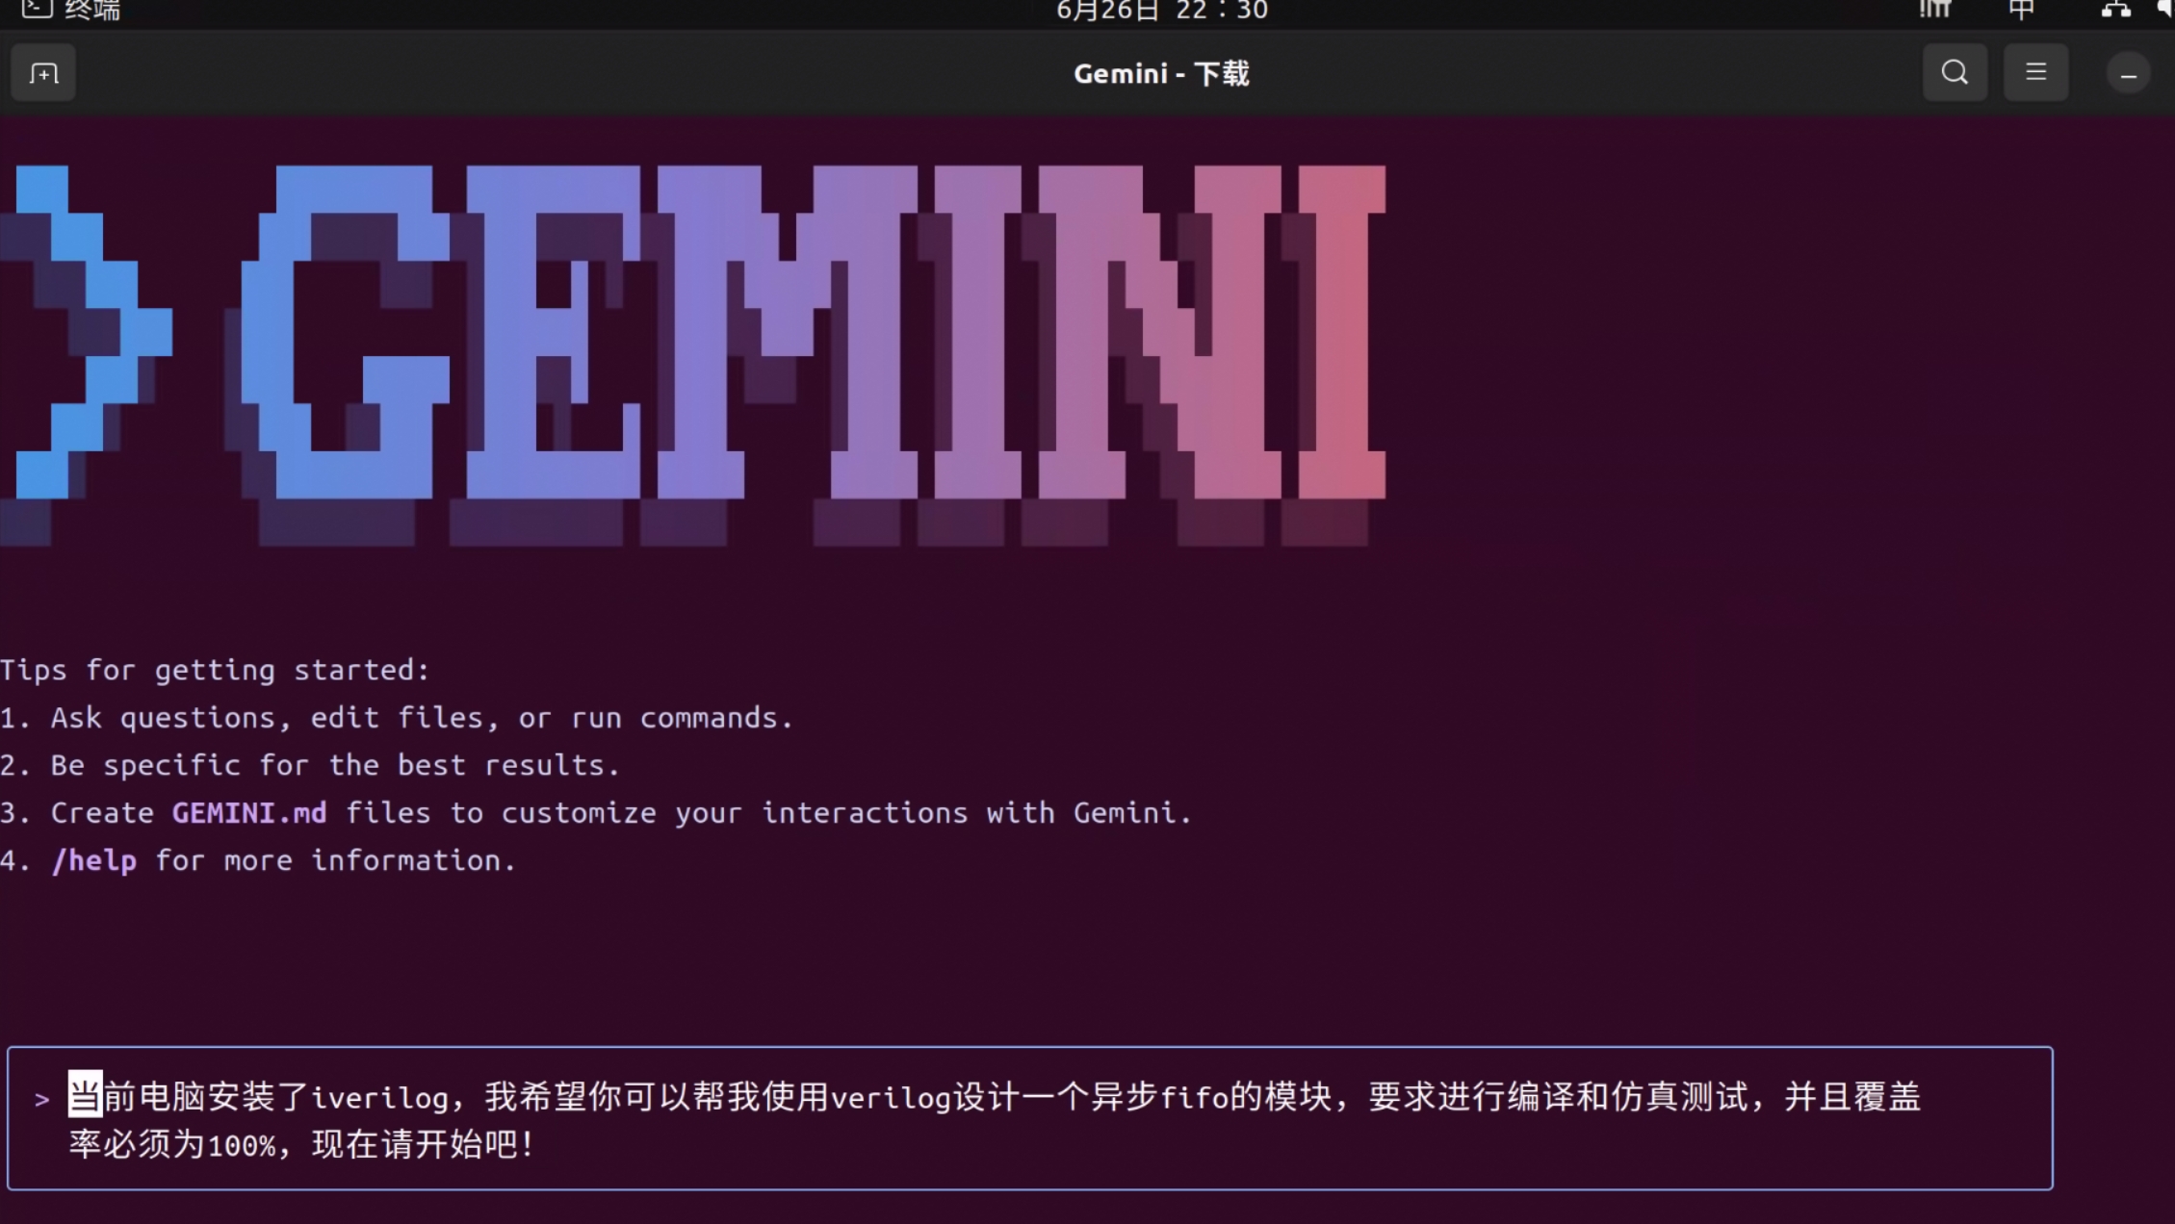Screen dimensions: 2175x1224
Task: Open the 终端 app menu in top bar
Action: click(72, 10)
